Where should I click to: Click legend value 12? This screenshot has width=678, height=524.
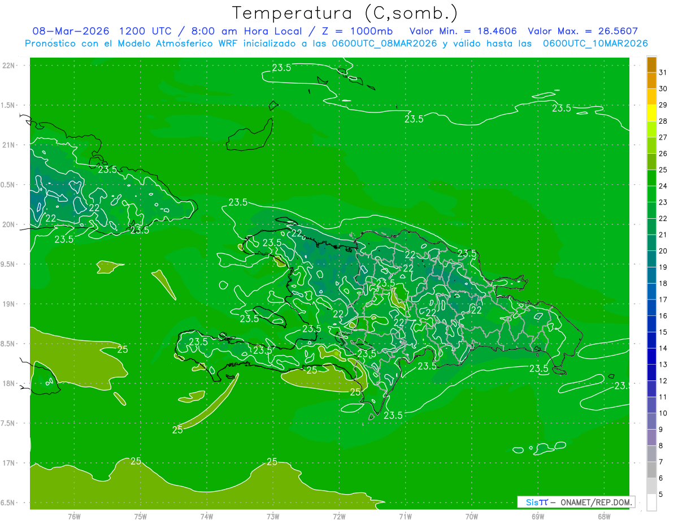click(663, 380)
